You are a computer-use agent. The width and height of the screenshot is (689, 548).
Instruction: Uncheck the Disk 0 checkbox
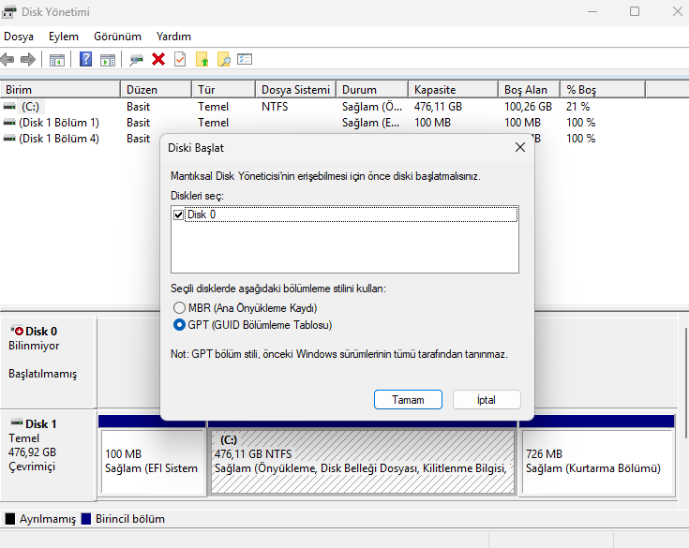pyautogui.click(x=178, y=215)
